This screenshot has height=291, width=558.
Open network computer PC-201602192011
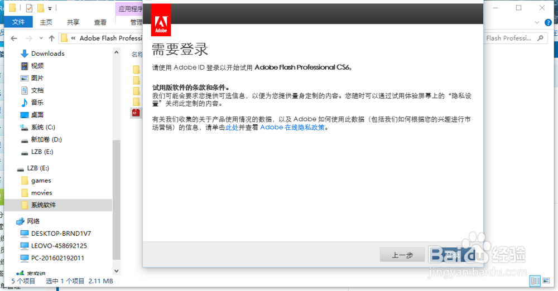coord(57,258)
